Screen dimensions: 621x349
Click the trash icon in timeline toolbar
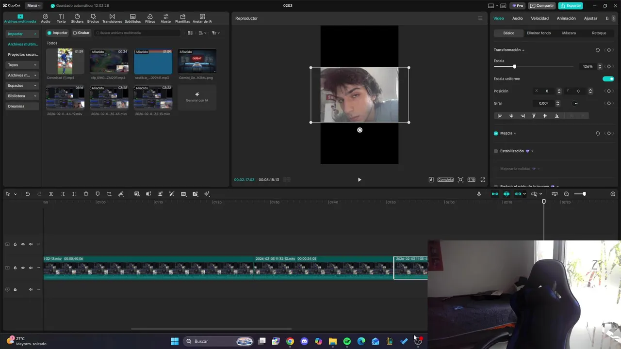click(86, 194)
